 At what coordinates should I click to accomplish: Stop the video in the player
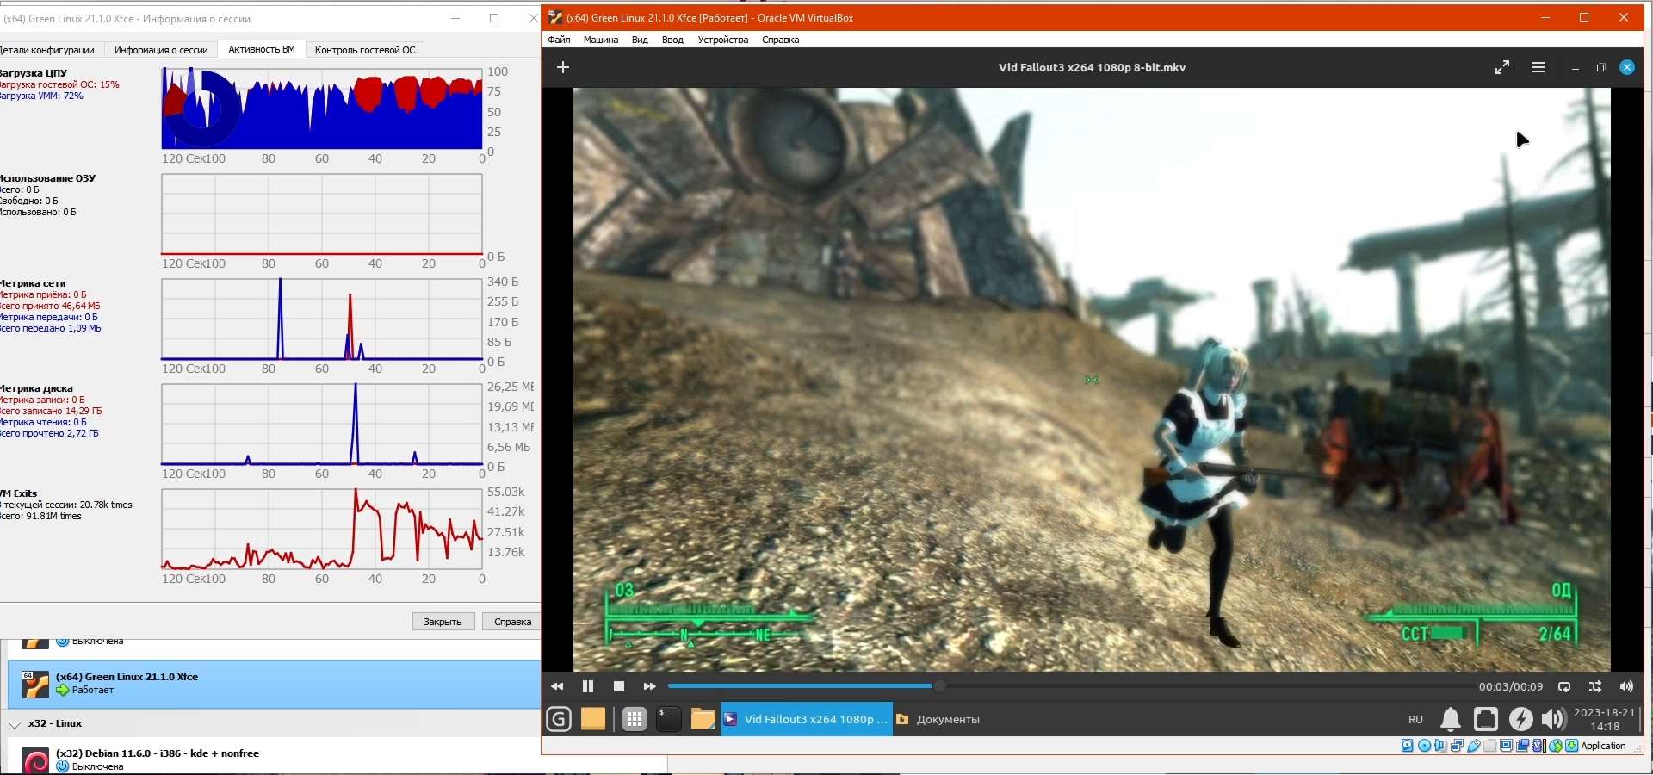(x=618, y=686)
